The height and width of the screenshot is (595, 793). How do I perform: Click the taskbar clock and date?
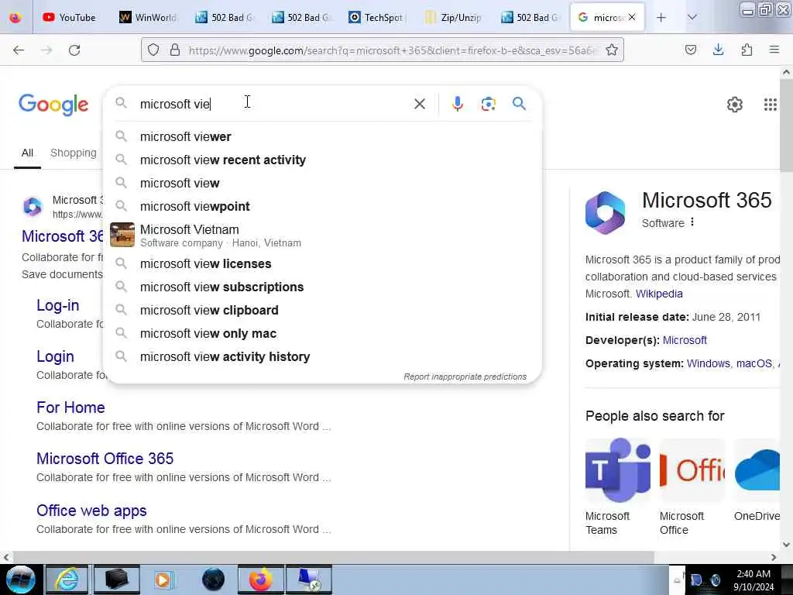754,580
